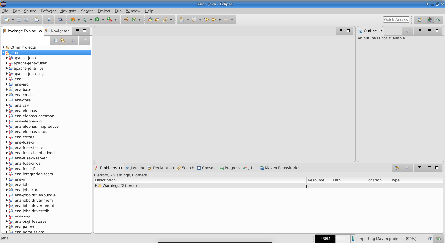Click the Open Type toolbar icon
The width and height of the screenshot is (445, 243).
(150, 19)
